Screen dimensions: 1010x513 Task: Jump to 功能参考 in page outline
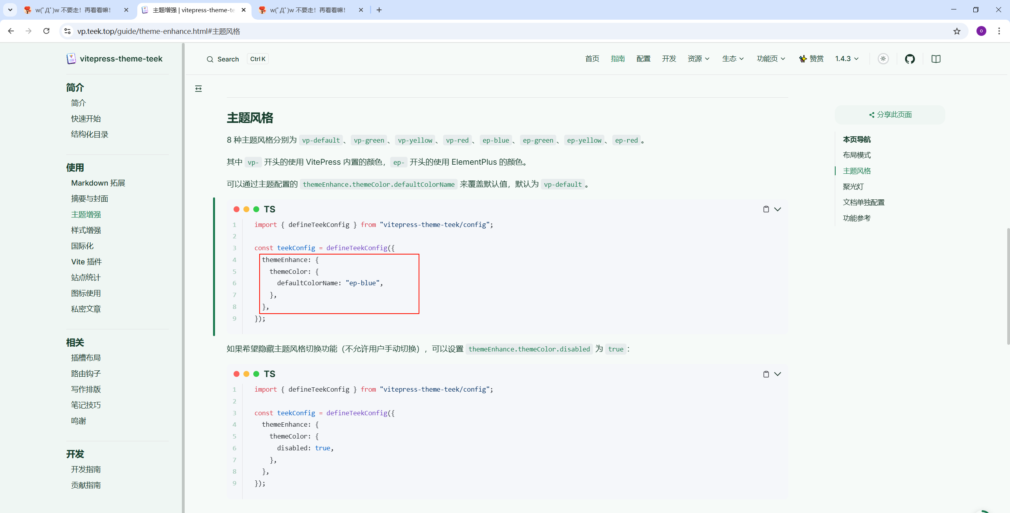point(857,218)
